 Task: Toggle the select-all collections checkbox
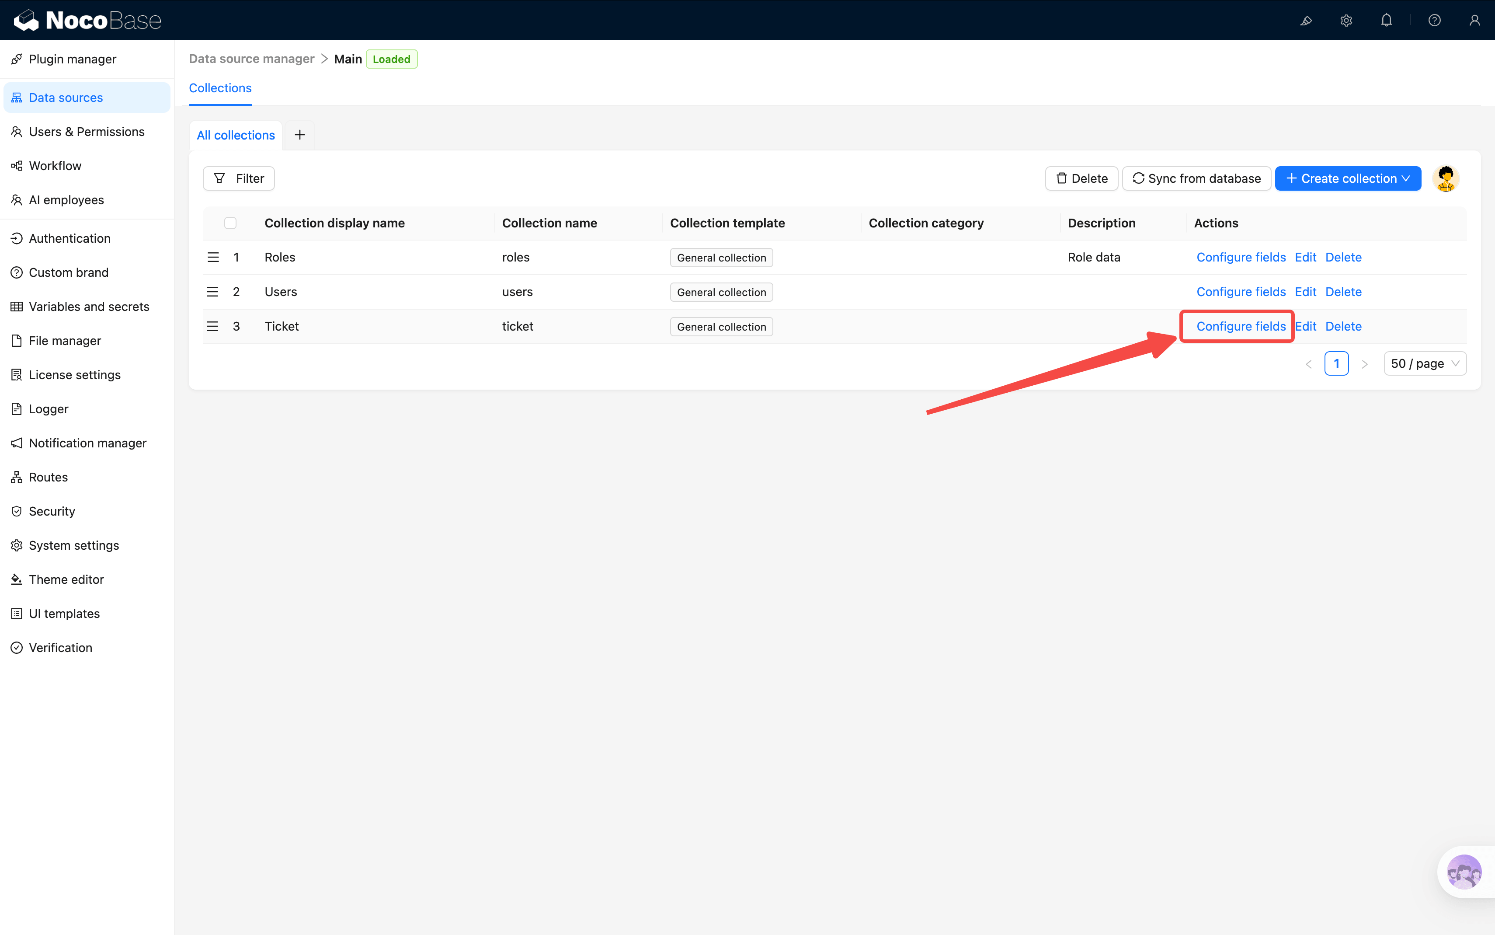coord(230,223)
